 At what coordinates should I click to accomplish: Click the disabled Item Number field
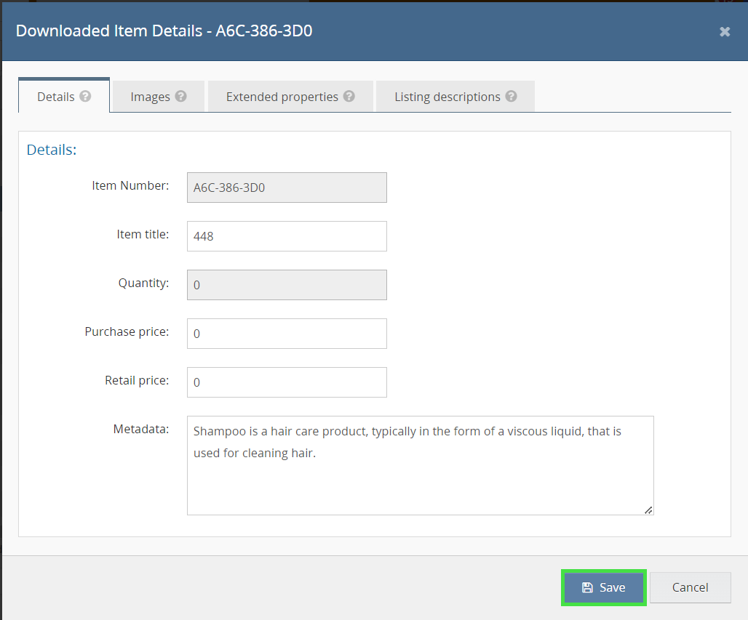287,188
